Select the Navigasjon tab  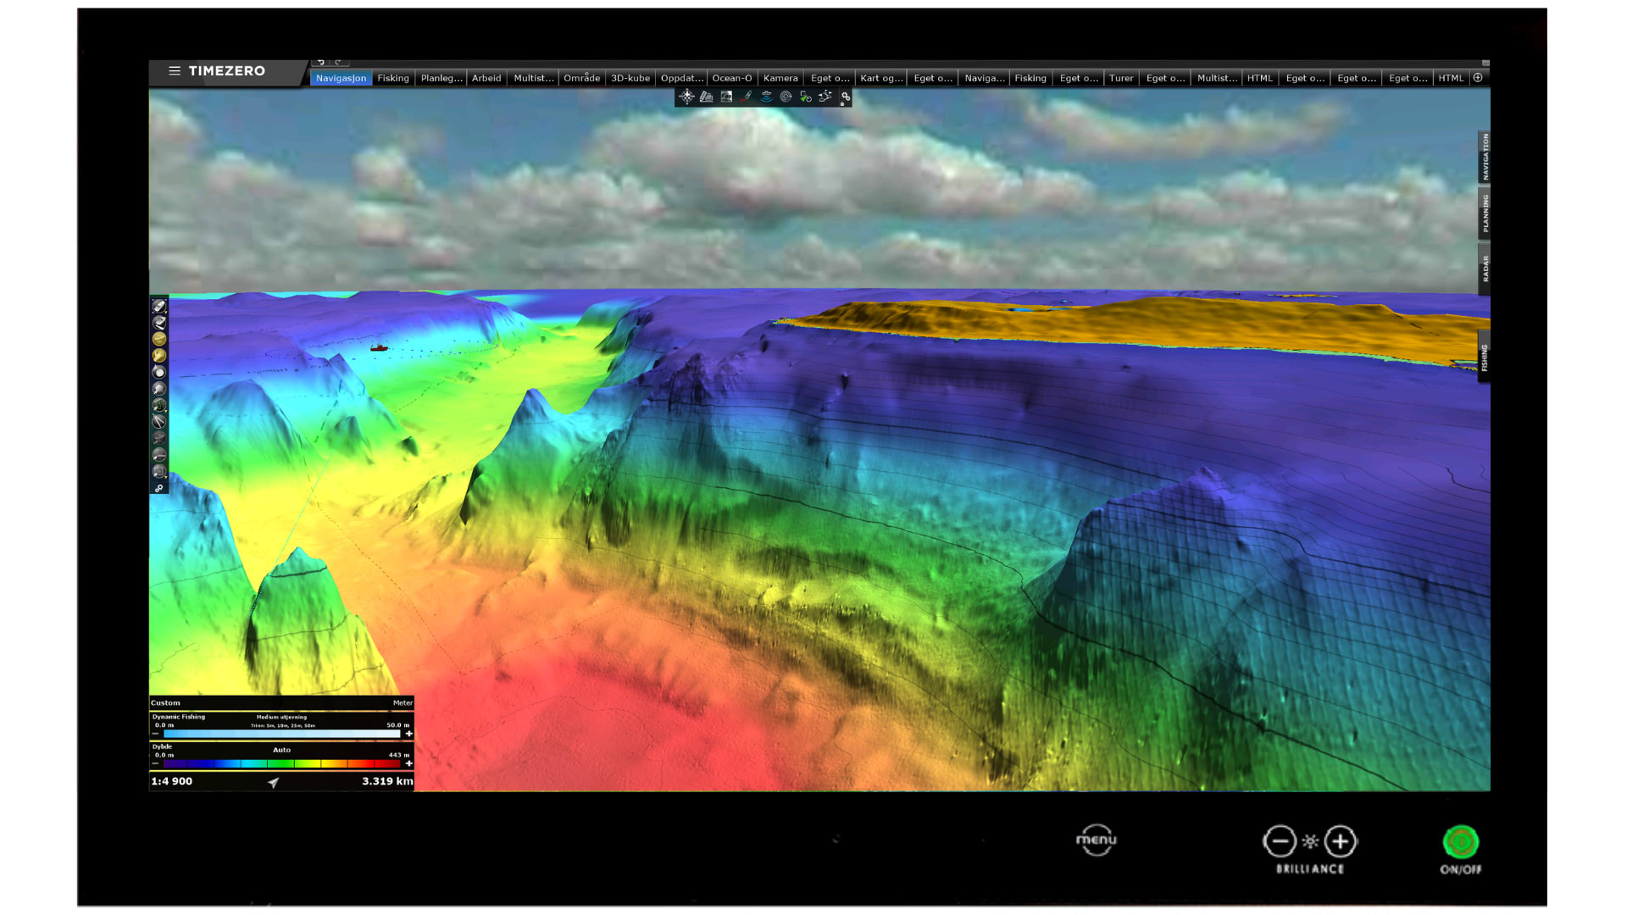point(341,78)
